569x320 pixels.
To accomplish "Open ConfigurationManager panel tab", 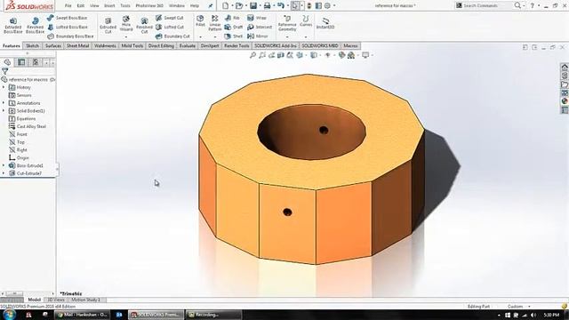I will [36, 62].
